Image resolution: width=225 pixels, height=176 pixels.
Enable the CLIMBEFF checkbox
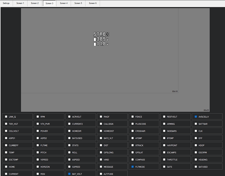6,145
